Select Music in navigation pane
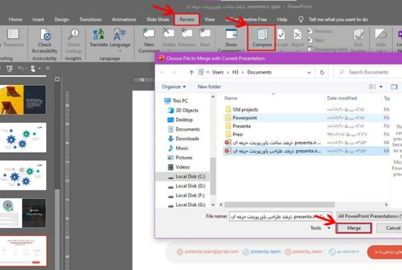Image resolution: width=402 pixels, height=270 pixels. coord(182,148)
